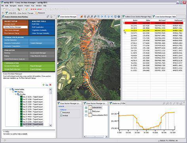Open Vegetation Suitability analysis tool
Screen dimensions: 187x143
click(39, 30)
